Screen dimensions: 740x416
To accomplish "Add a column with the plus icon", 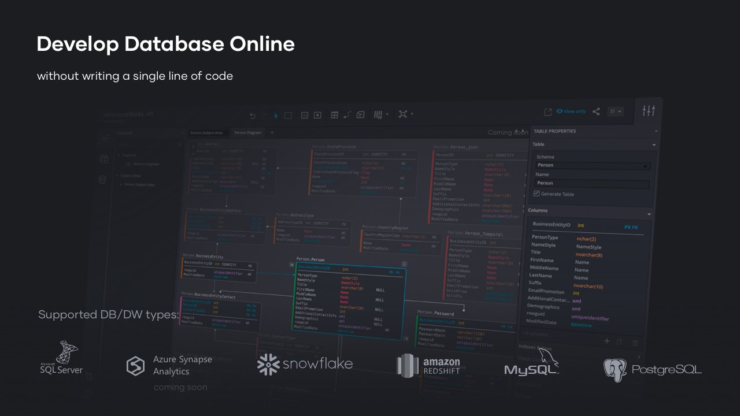I will [607, 341].
